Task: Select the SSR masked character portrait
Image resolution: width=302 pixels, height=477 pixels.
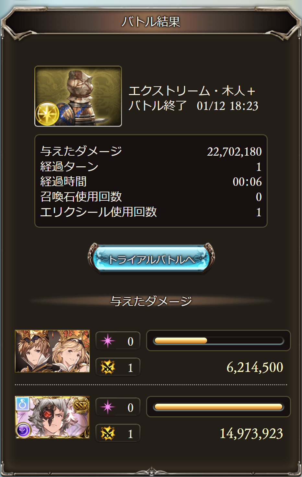Action: pos(52,417)
